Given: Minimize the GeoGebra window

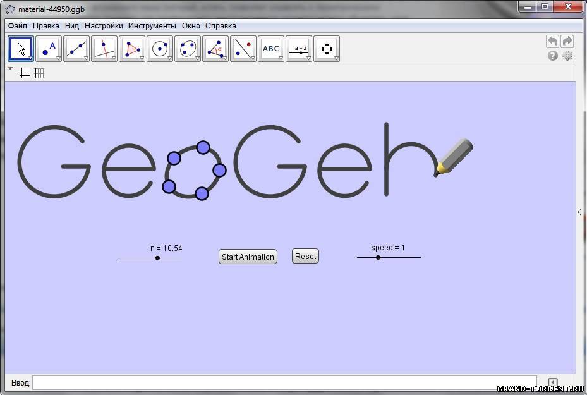Looking at the screenshot, I should (528, 6).
